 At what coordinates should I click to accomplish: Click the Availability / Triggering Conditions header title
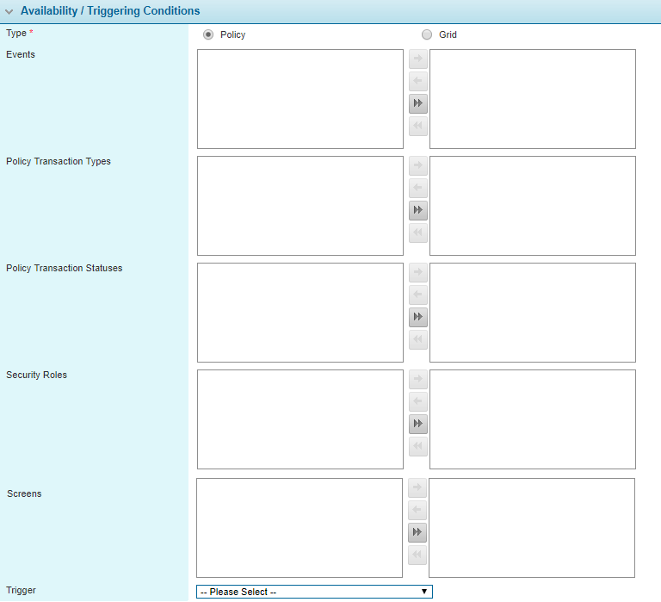(x=110, y=11)
